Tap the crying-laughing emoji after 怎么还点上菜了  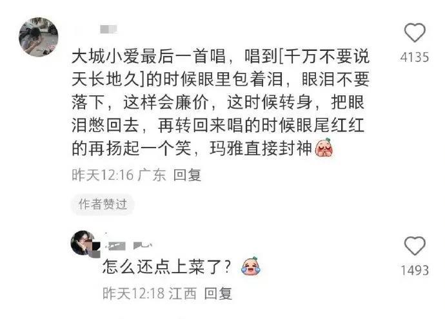pos(251,266)
